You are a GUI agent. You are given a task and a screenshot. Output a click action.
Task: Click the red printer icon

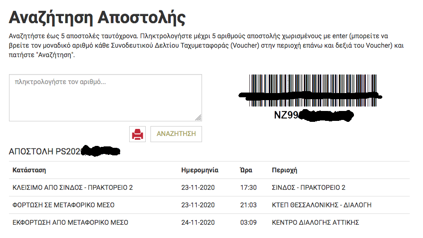coord(137,134)
